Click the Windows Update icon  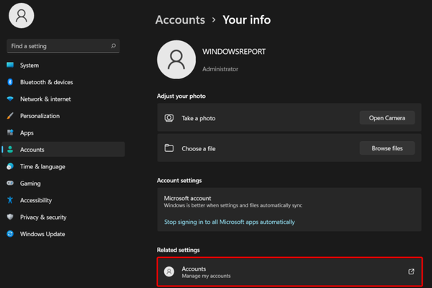click(x=10, y=234)
